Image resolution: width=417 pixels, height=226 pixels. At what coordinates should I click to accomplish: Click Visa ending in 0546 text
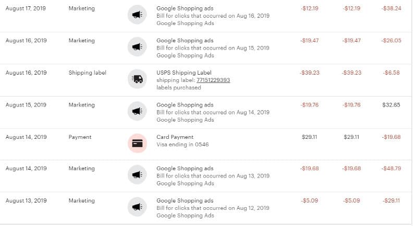tap(182, 145)
